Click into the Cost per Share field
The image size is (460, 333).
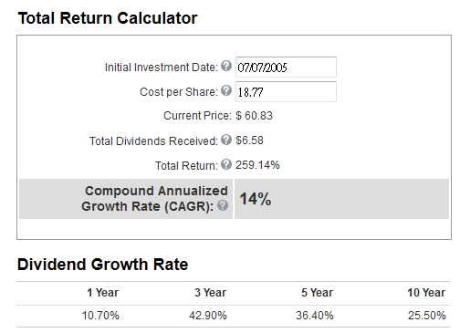(x=286, y=91)
